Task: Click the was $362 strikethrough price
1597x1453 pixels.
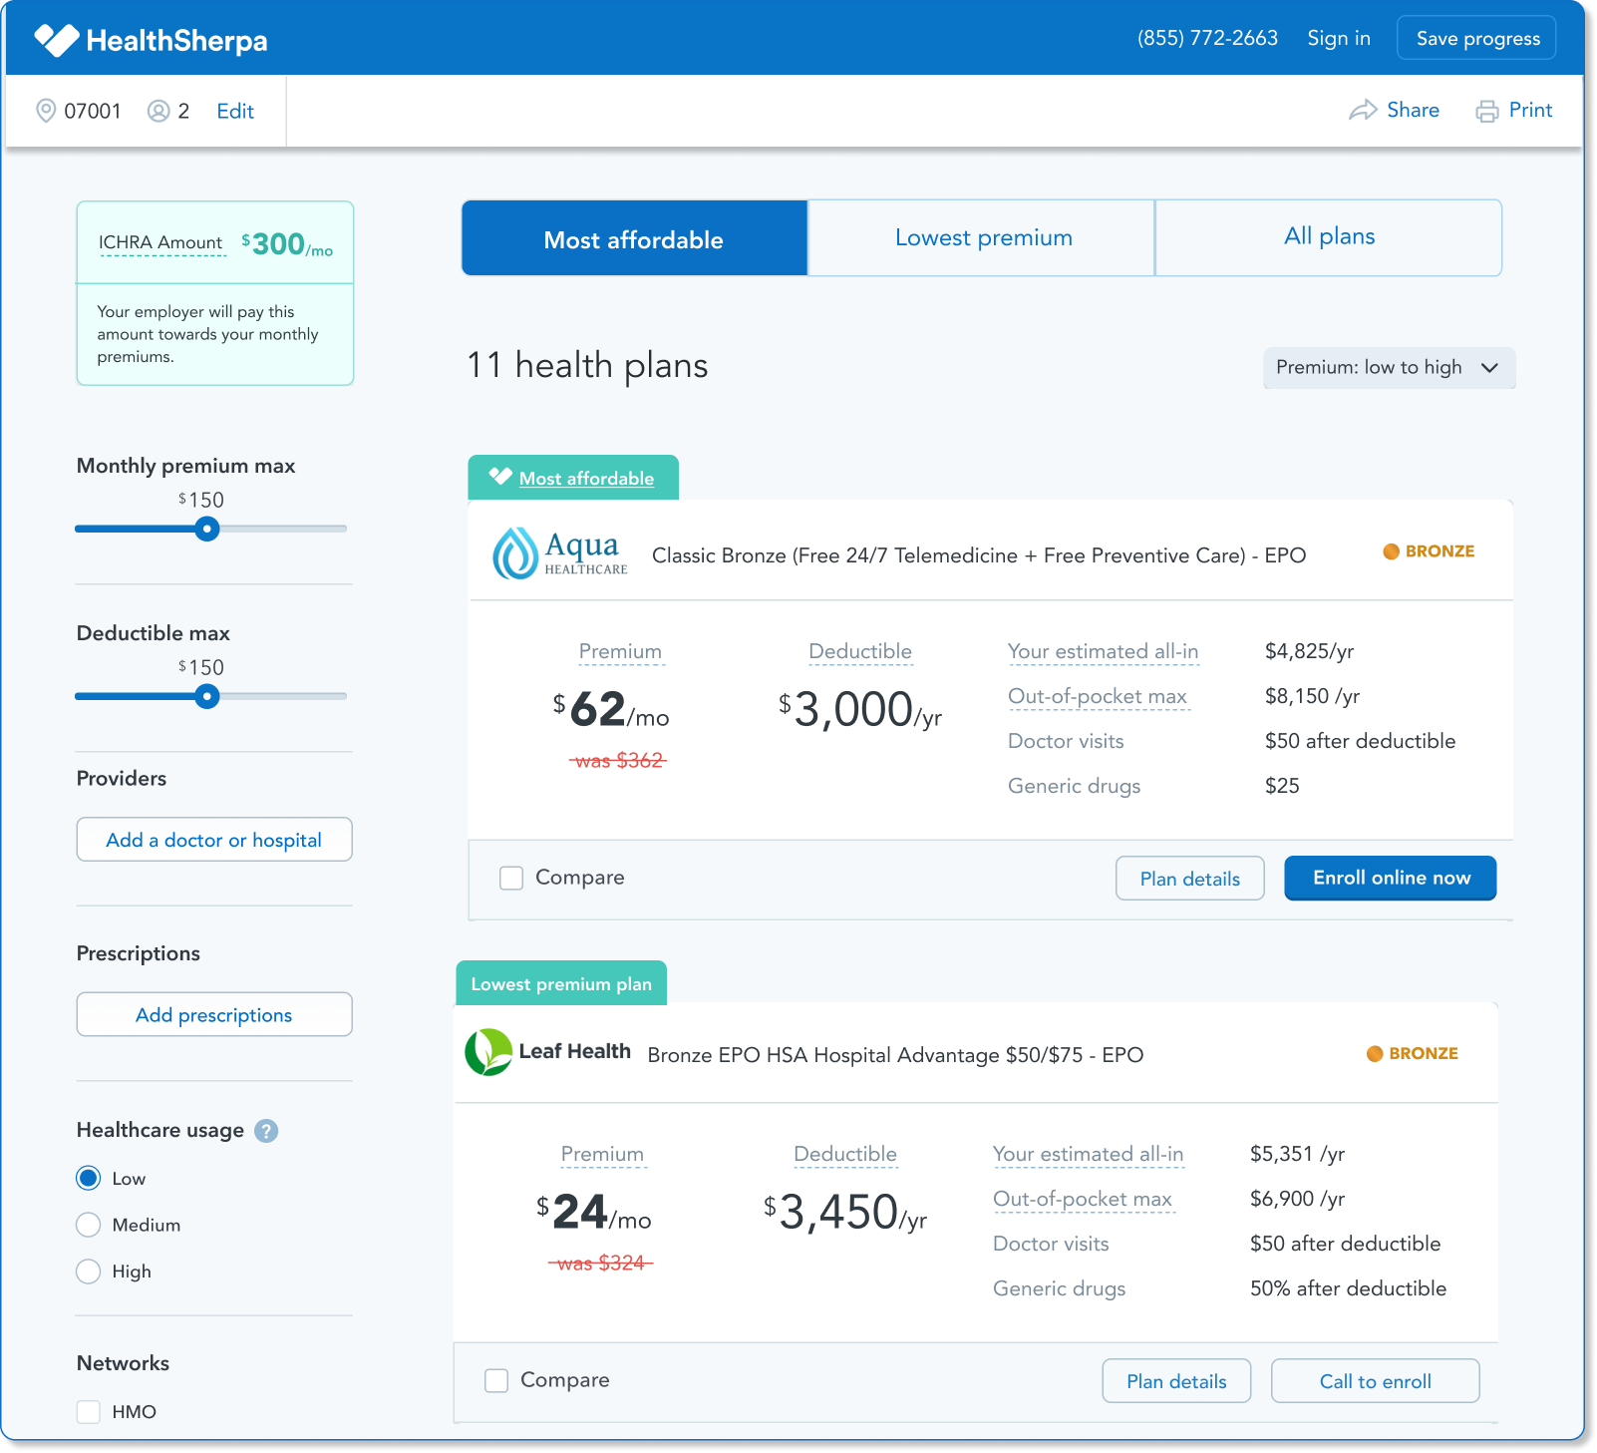Action: coord(618,761)
